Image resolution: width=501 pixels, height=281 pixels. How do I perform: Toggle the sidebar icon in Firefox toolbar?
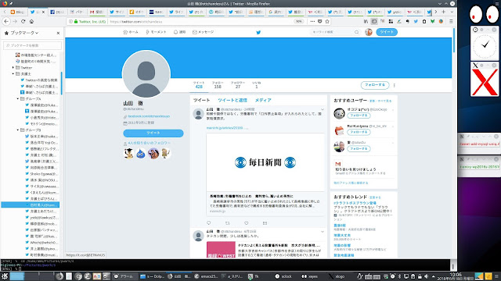pyautogui.click(x=374, y=21)
